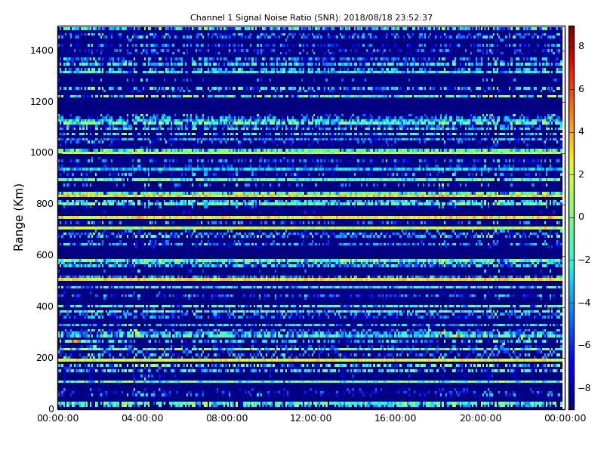Click the dark red top of the colorbar
604x453 pixels.
coord(572,32)
